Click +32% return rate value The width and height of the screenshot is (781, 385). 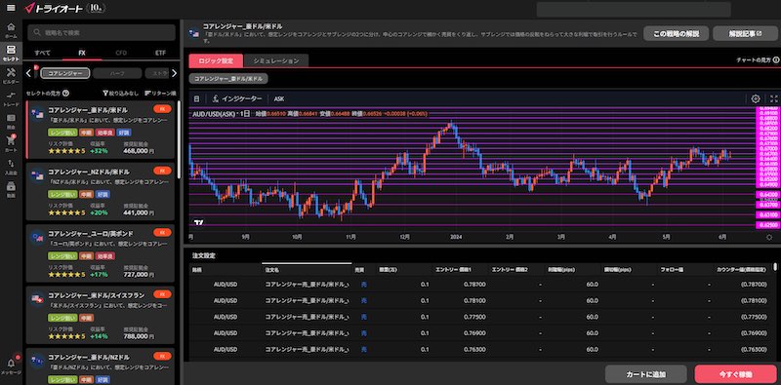point(100,151)
